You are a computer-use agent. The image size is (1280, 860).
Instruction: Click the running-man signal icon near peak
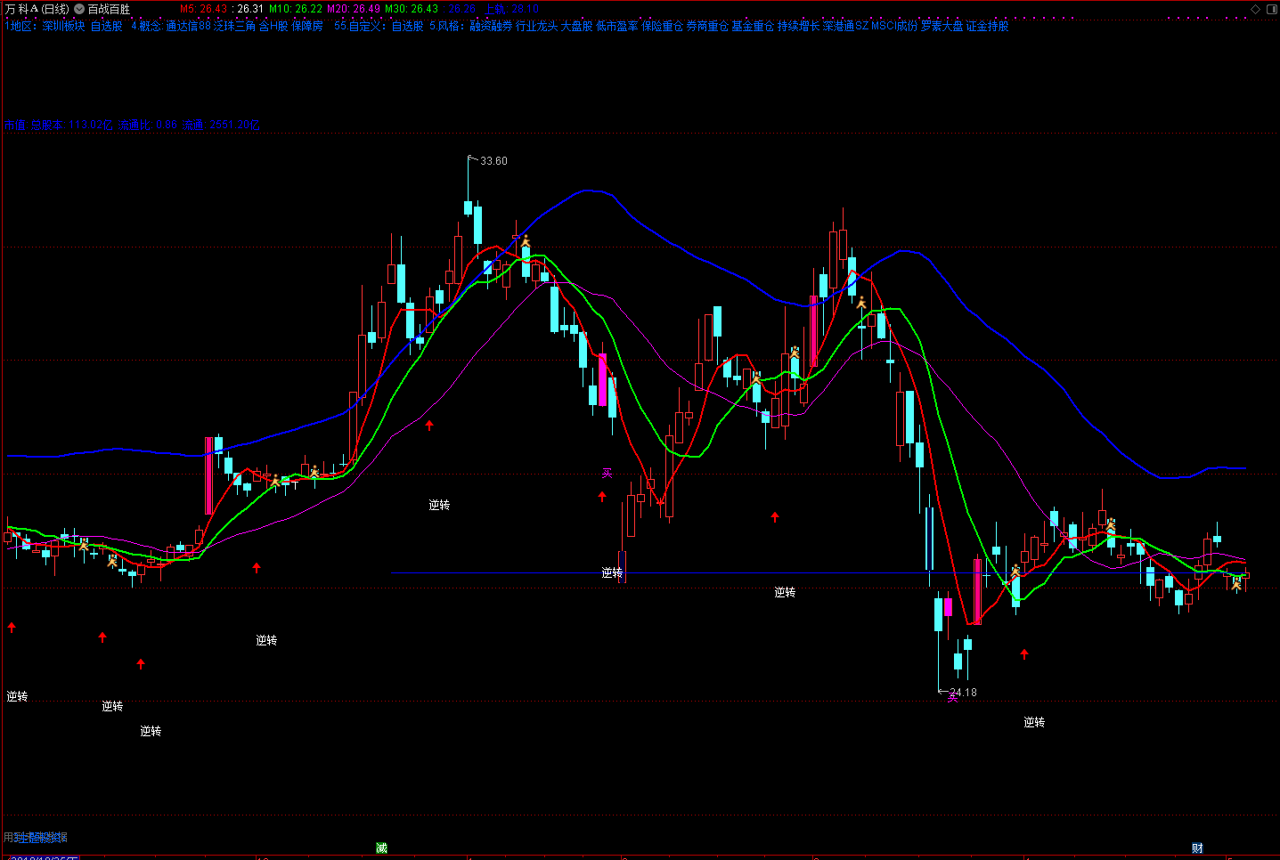526,240
